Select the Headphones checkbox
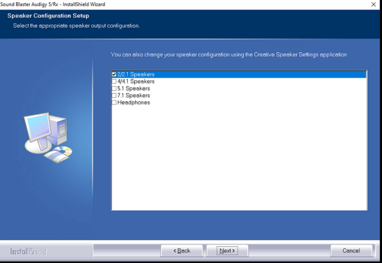Viewport: 382px width, 263px height. [114, 103]
